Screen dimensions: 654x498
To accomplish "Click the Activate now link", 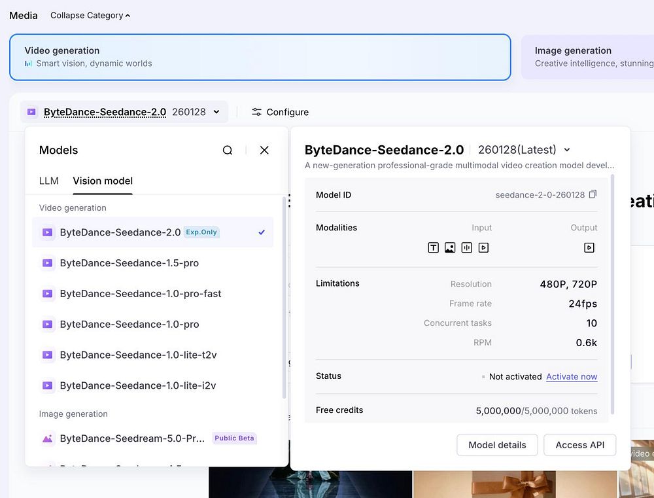I will (572, 376).
